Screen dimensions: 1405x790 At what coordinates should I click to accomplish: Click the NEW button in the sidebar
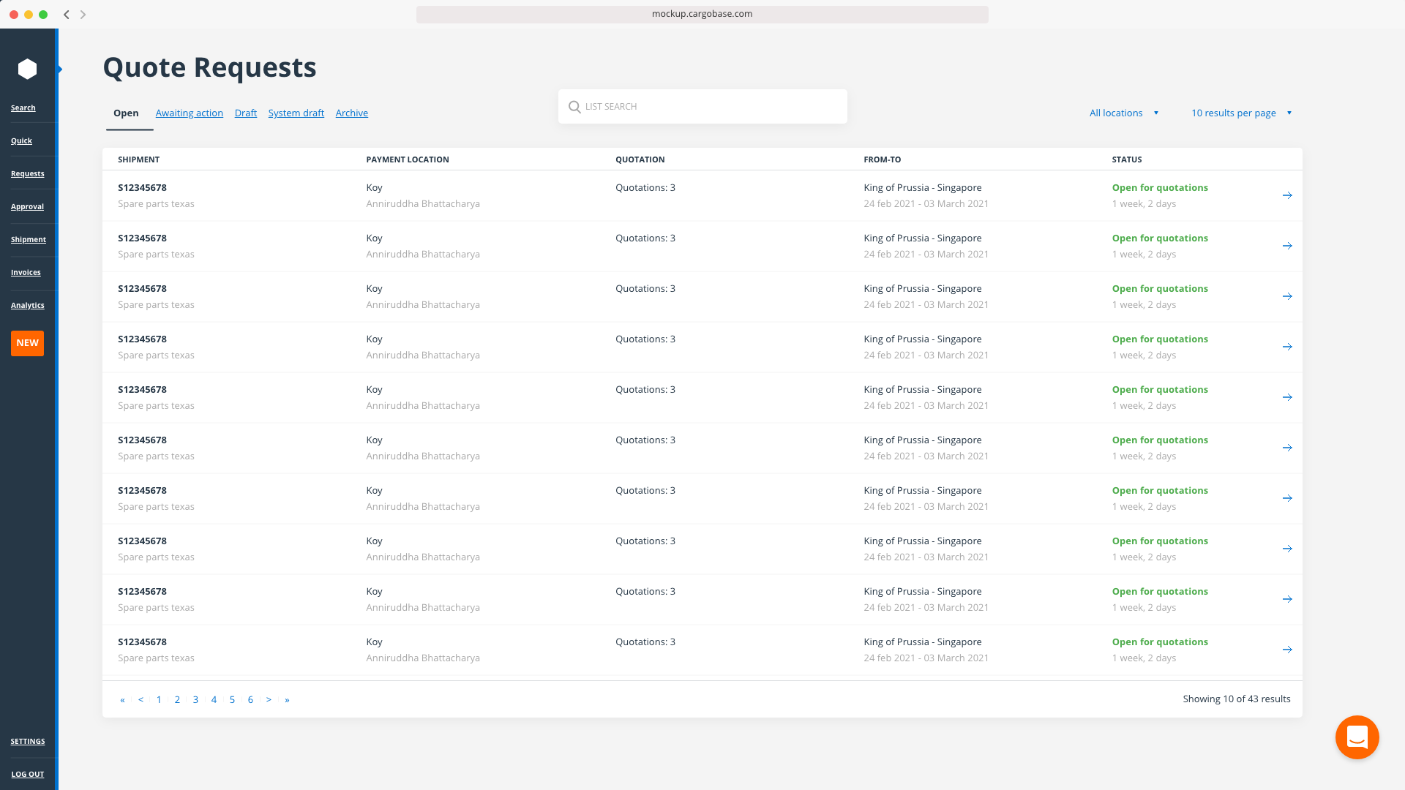coord(27,343)
